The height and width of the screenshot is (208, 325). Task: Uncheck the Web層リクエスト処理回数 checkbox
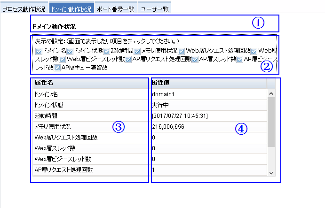coord(181,51)
